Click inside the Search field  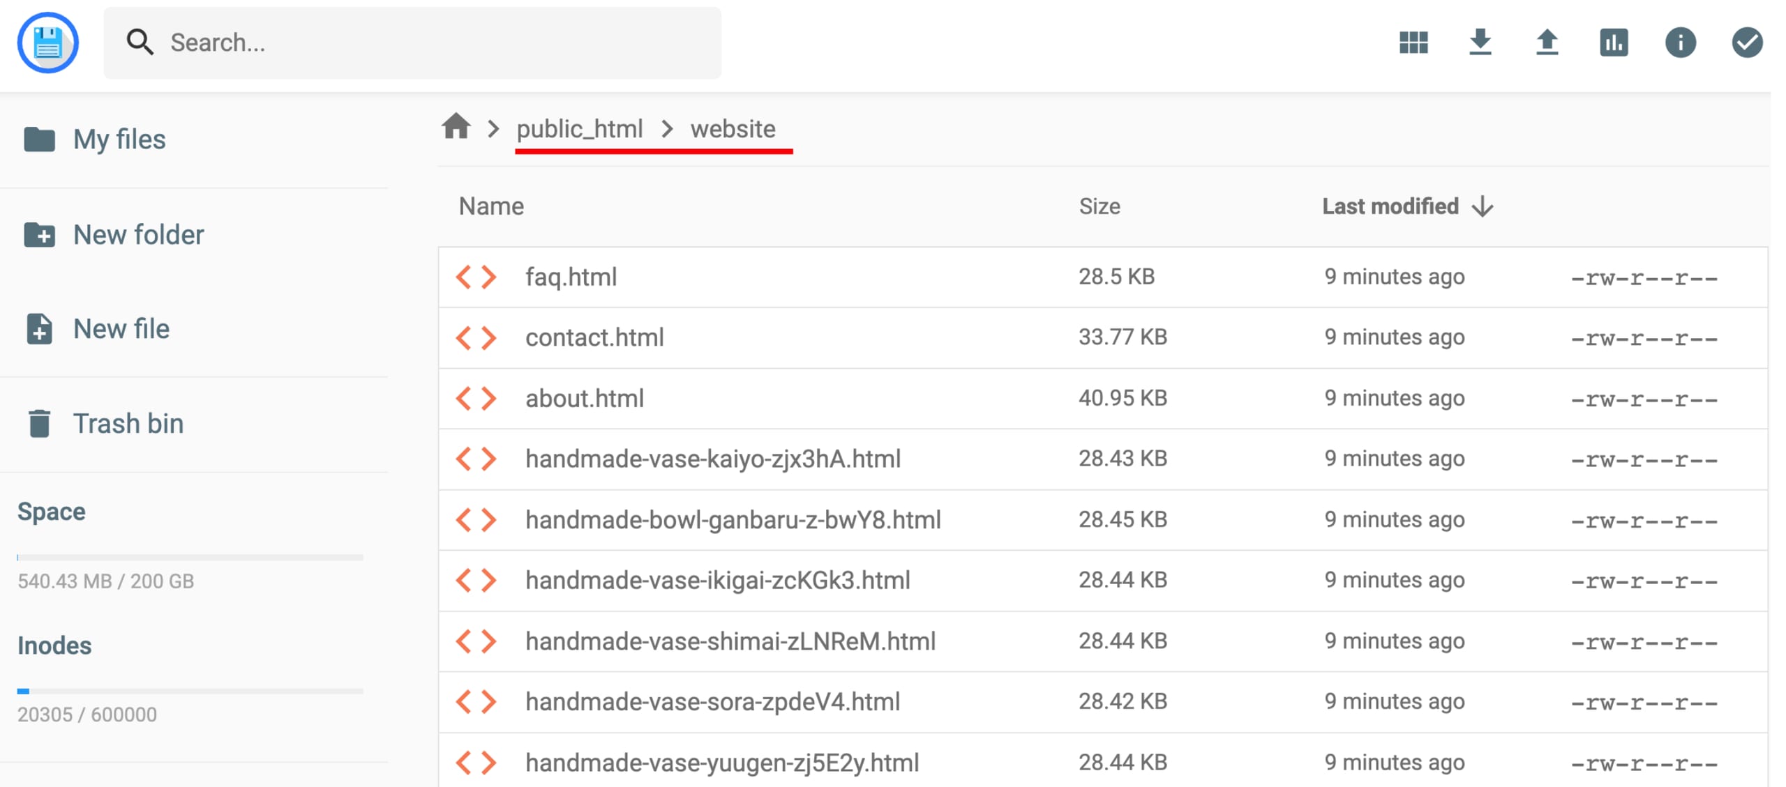click(412, 43)
